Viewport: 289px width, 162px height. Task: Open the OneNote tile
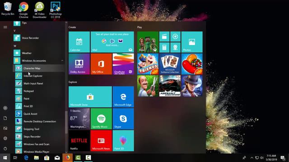coord(123,64)
